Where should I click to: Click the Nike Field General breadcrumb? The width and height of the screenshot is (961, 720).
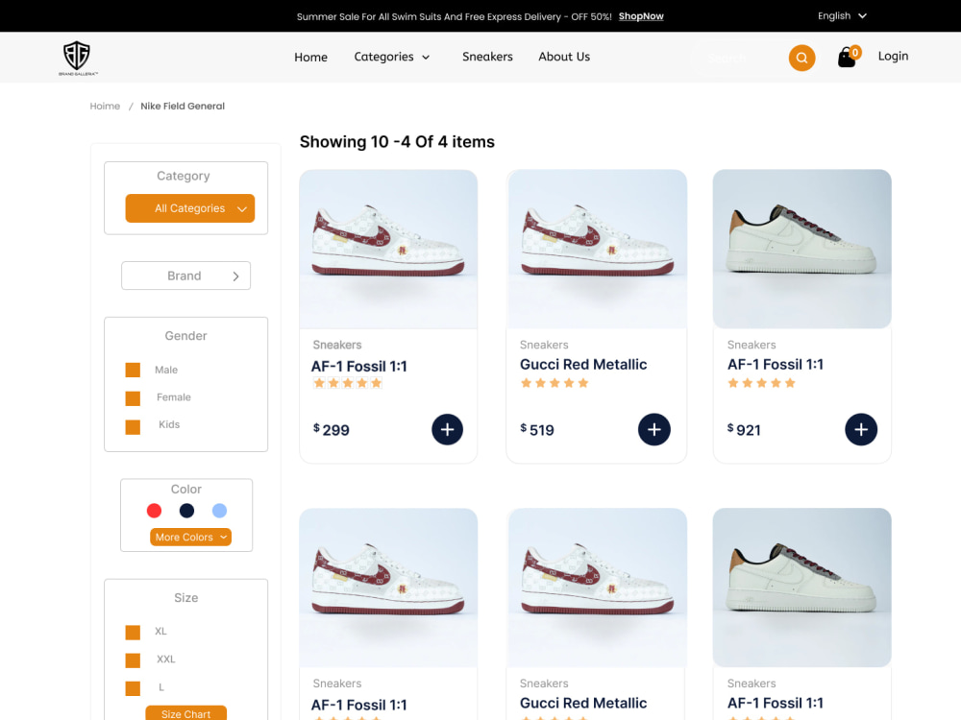183,106
